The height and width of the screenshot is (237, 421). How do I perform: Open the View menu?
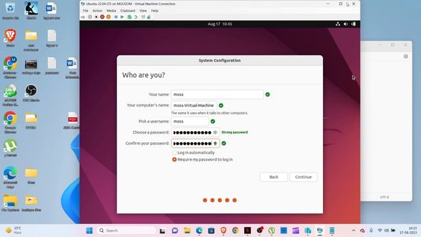[x=143, y=11]
